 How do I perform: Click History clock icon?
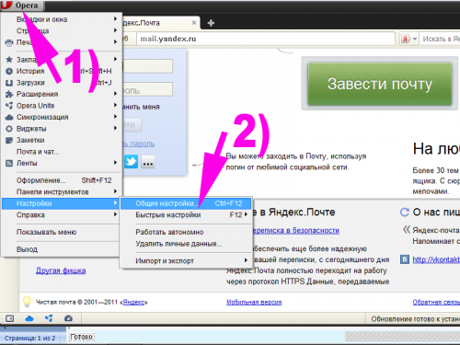(9, 71)
